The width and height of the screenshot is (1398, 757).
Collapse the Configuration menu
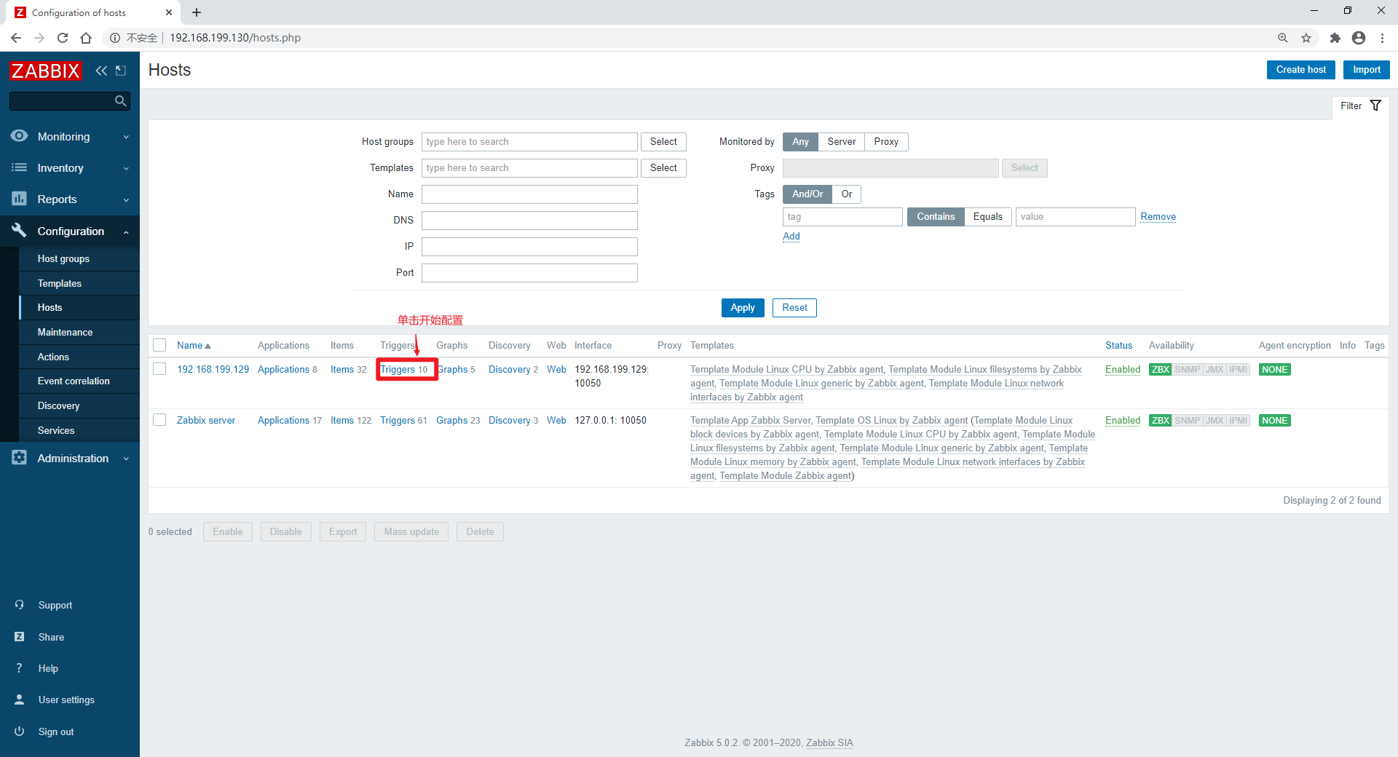pyautogui.click(x=70, y=231)
